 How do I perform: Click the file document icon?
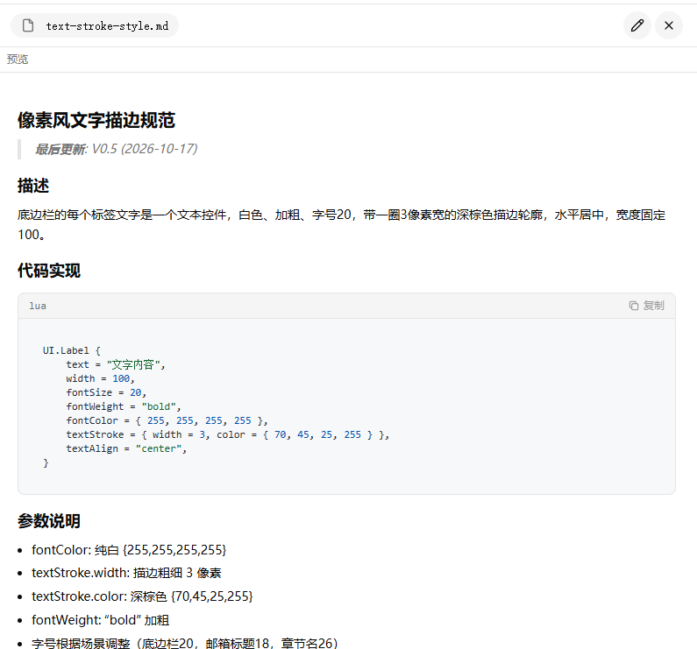point(28,25)
